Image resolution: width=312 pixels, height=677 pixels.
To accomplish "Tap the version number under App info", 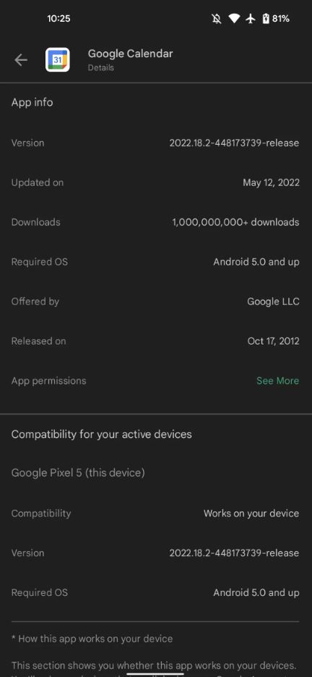I will click(234, 143).
